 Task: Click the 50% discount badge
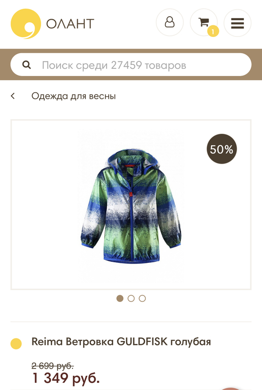221,149
